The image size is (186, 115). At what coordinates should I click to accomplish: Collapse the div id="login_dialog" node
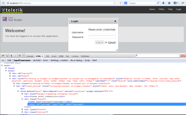pyautogui.click(x=14, y=86)
